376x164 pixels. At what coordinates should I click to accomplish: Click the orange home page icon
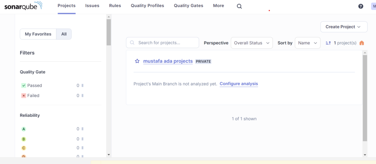click(x=362, y=43)
